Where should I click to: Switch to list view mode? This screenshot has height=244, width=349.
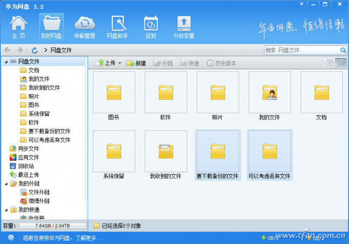pos(330,63)
